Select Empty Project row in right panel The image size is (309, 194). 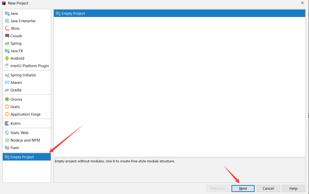tap(179, 13)
